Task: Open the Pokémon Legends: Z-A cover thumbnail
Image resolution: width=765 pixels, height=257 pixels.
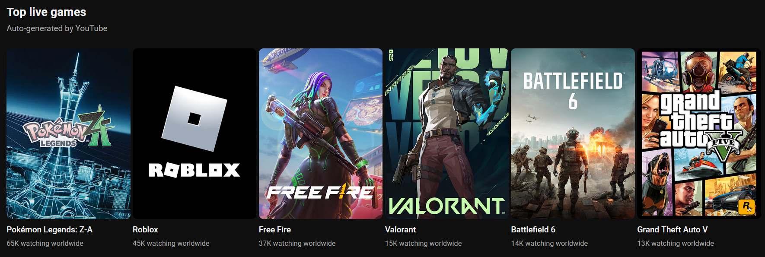Action: [68, 133]
